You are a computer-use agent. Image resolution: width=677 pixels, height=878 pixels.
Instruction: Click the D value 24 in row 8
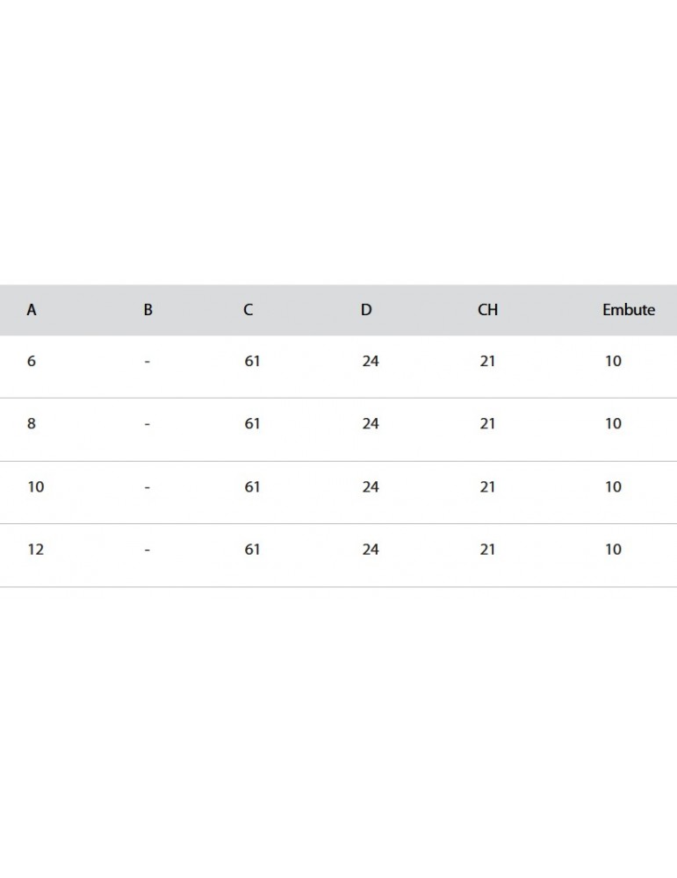click(371, 423)
